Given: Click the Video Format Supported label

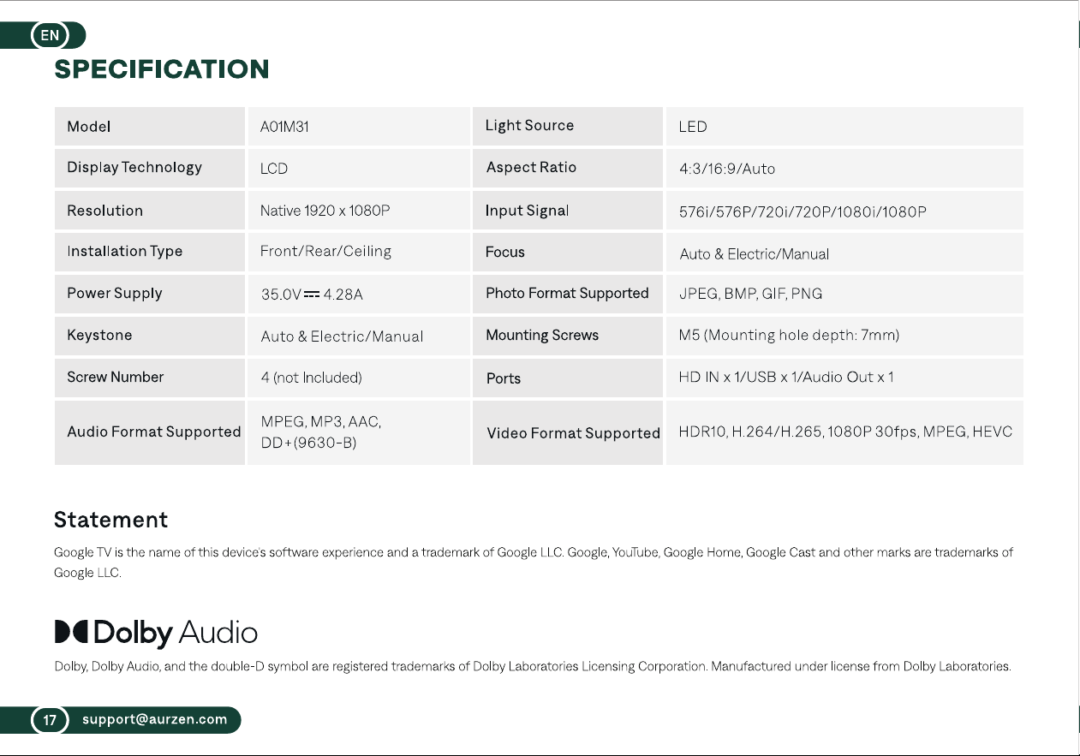Looking at the screenshot, I should click(573, 433).
